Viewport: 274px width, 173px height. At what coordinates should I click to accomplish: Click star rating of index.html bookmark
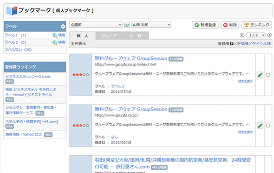(x=81, y=75)
